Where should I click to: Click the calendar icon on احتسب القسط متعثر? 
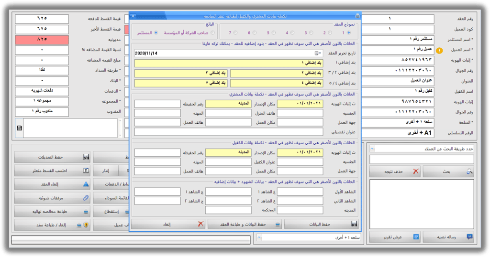click(x=86, y=171)
